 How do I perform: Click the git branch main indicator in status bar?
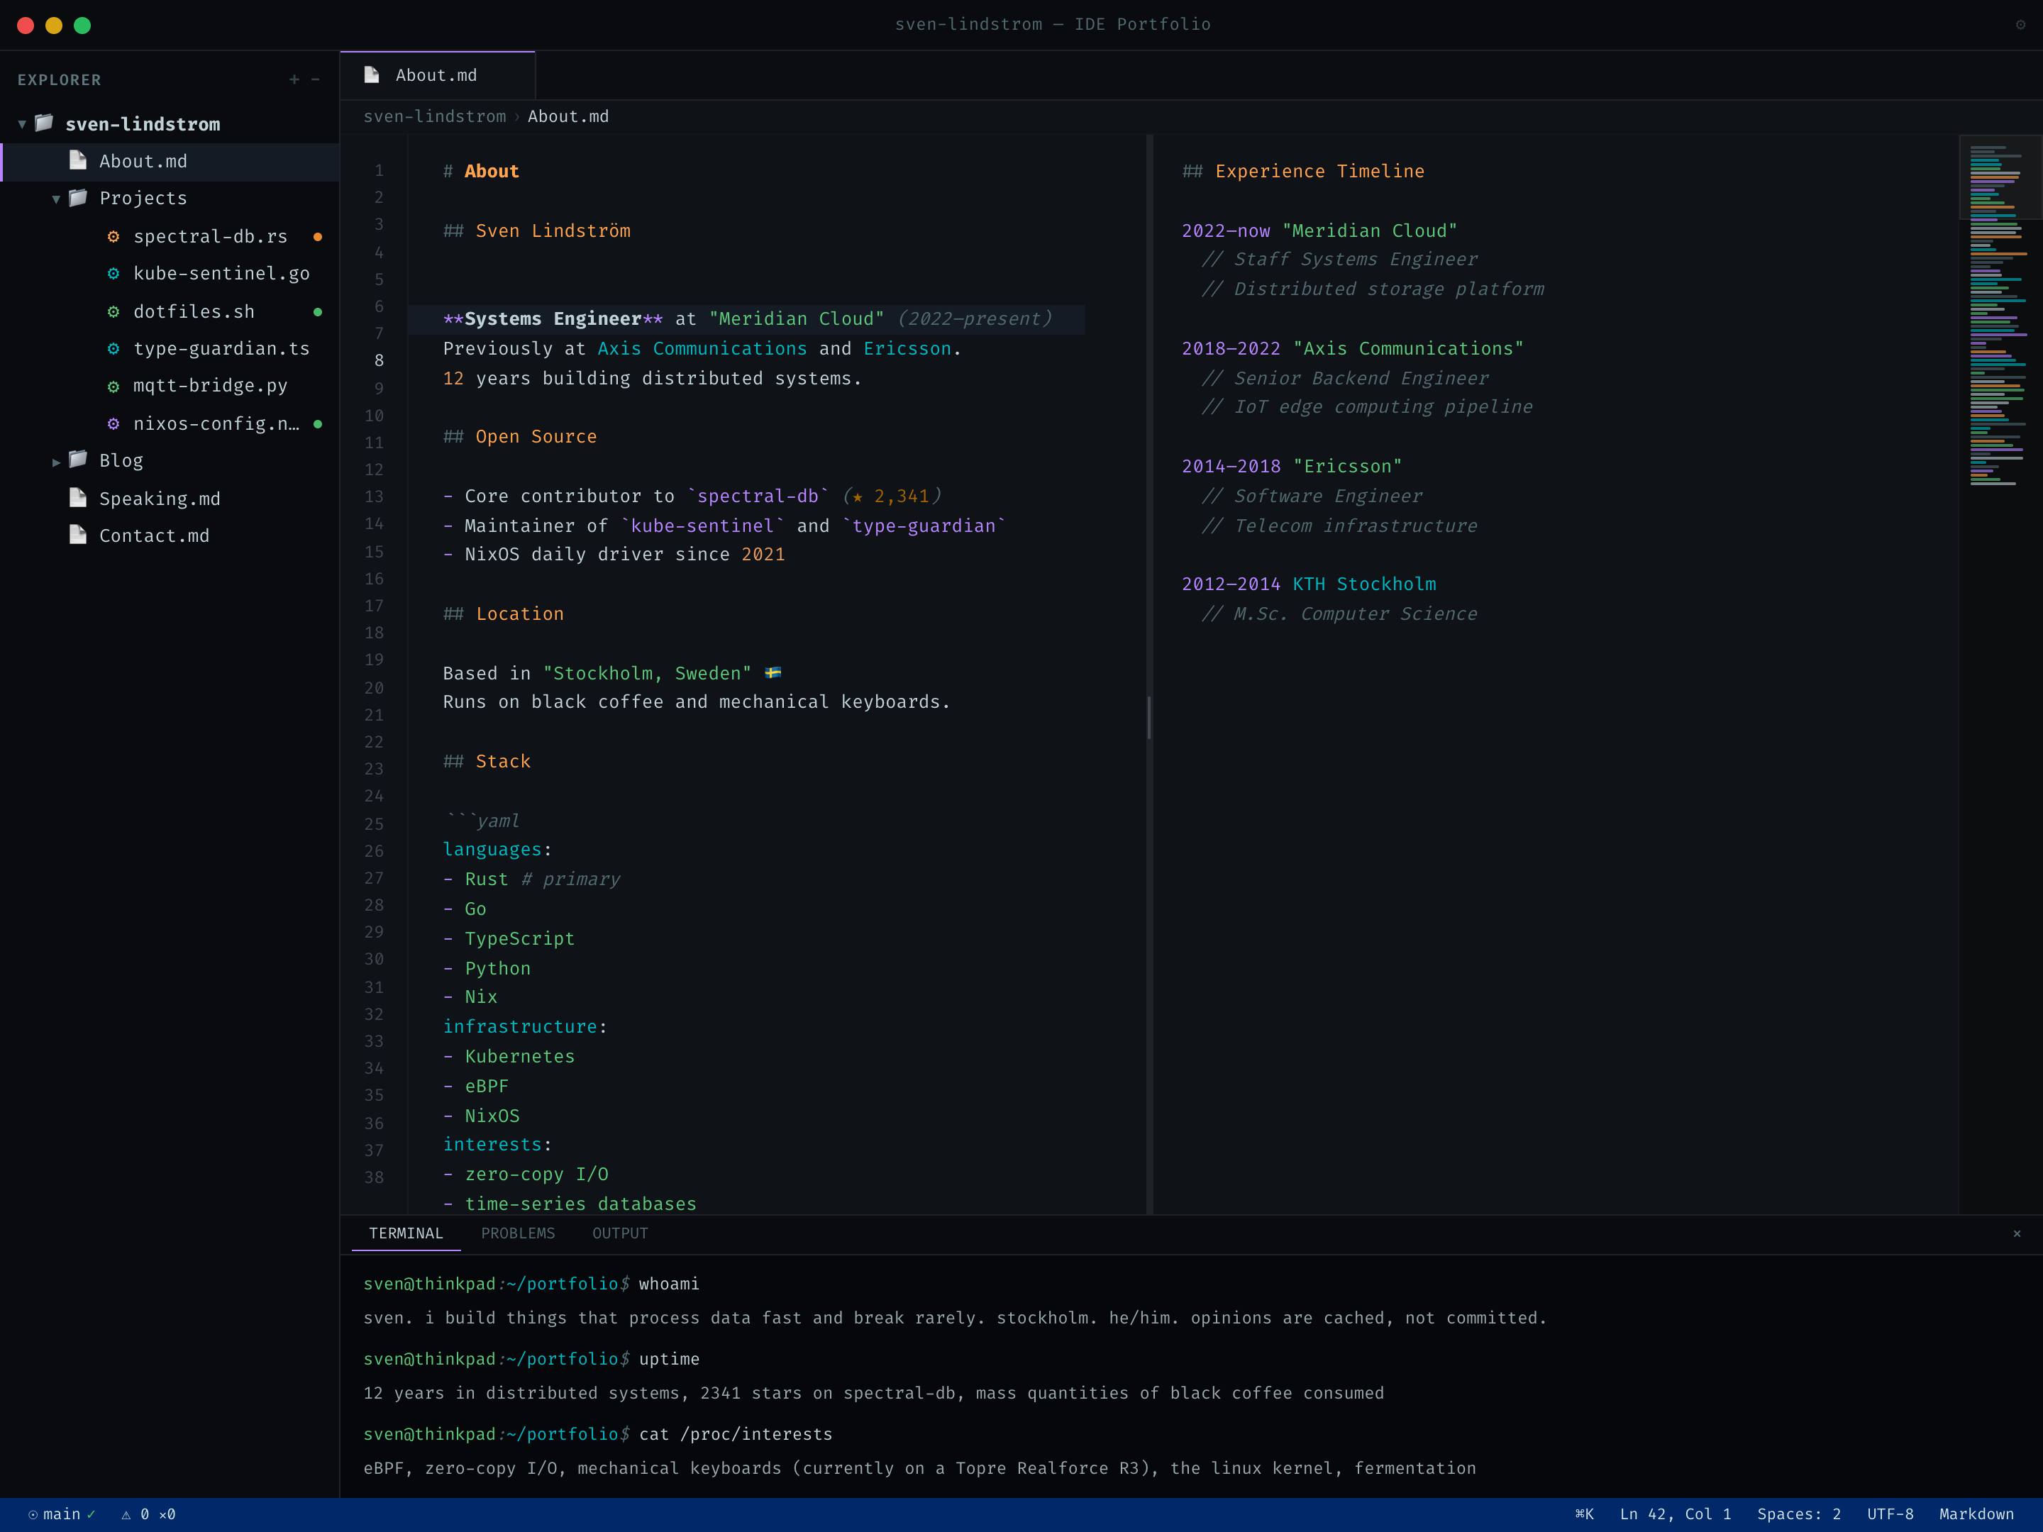coord(61,1514)
